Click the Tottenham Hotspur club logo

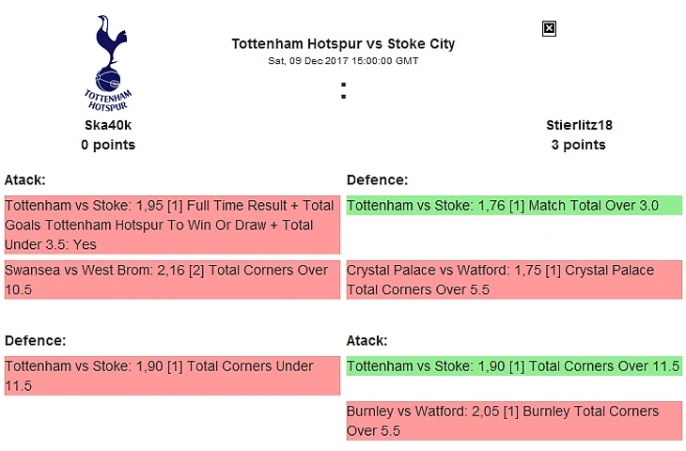coord(108,62)
